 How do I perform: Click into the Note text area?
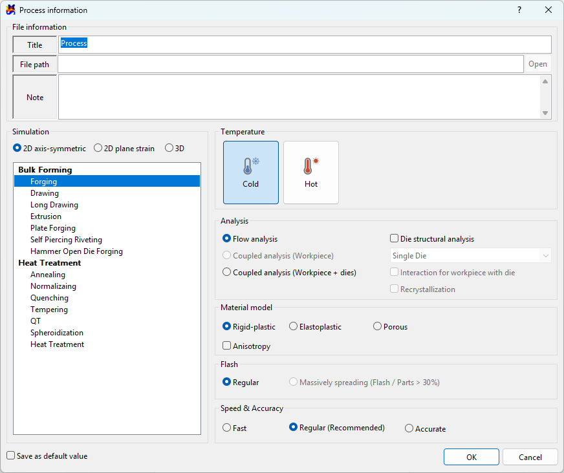tap(299, 97)
